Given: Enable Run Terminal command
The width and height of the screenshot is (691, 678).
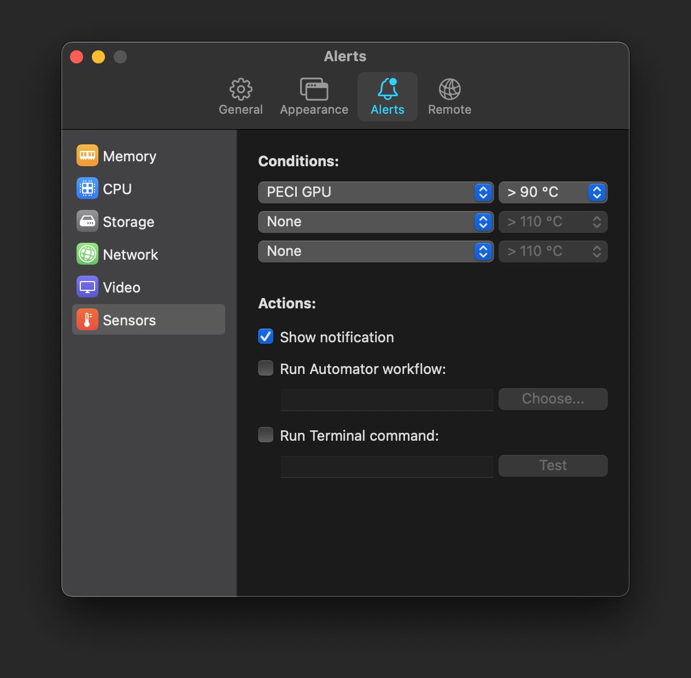Looking at the screenshot, I should pyautogui.click(x=266, y=435).
